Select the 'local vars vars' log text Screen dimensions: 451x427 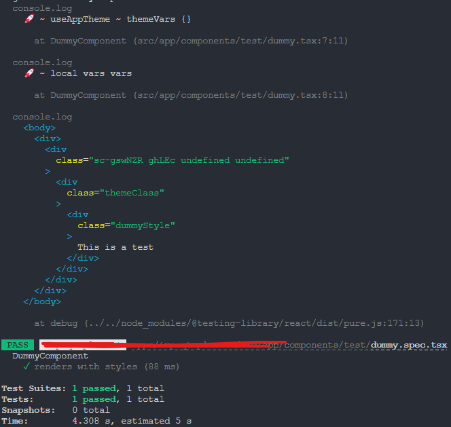click(91, 73)
